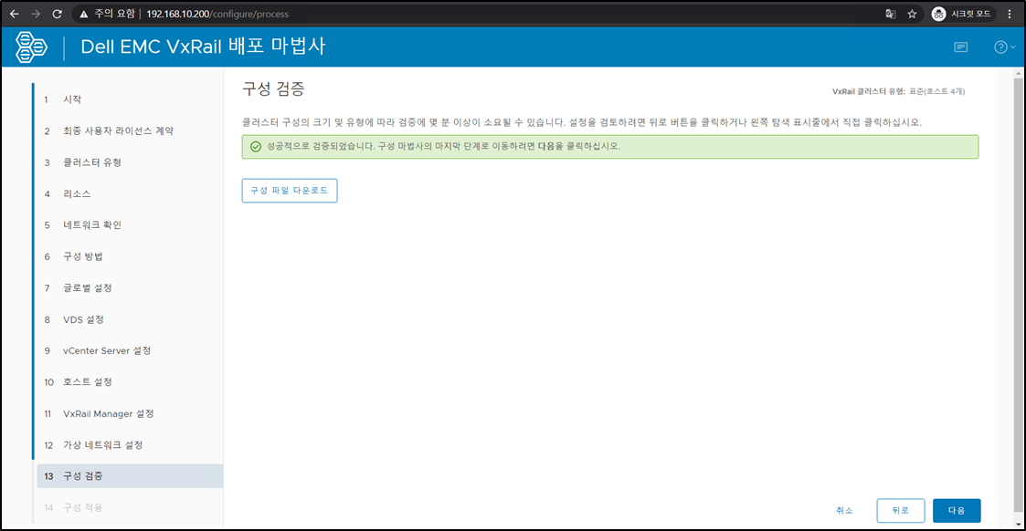Open the feedback message icon in header
This screenshot has width=1026, height=531.
[x=960, y=47]
